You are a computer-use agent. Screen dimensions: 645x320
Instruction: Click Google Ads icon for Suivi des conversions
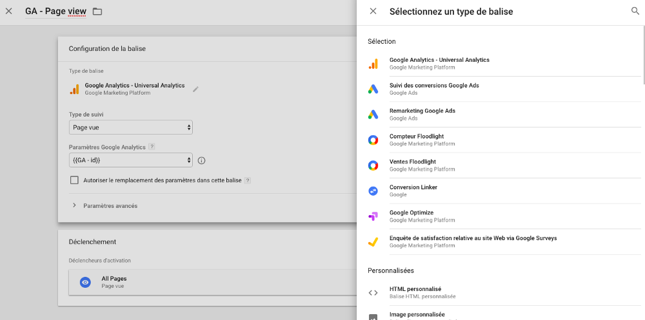coord(373,89)
